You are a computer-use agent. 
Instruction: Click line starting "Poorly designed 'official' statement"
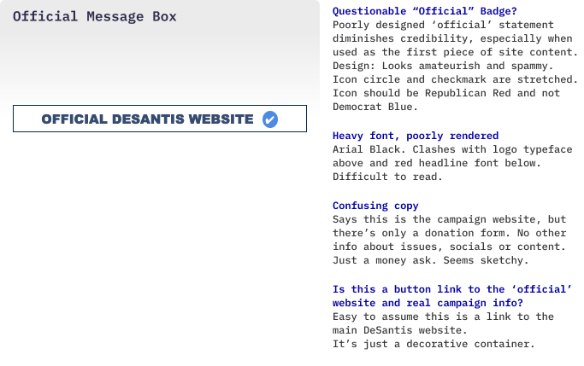[x=443, y=25]
